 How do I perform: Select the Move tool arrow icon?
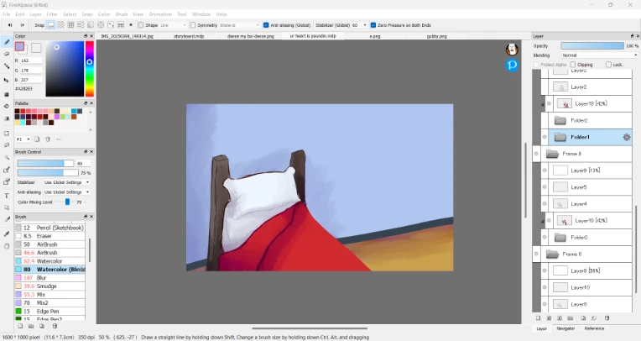7,81
